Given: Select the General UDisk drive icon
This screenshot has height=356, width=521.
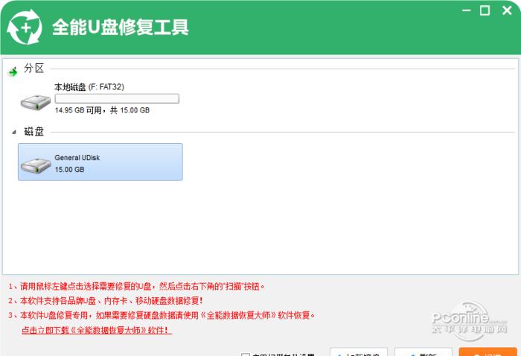Looking at the screenshot, I should [36, 165].
